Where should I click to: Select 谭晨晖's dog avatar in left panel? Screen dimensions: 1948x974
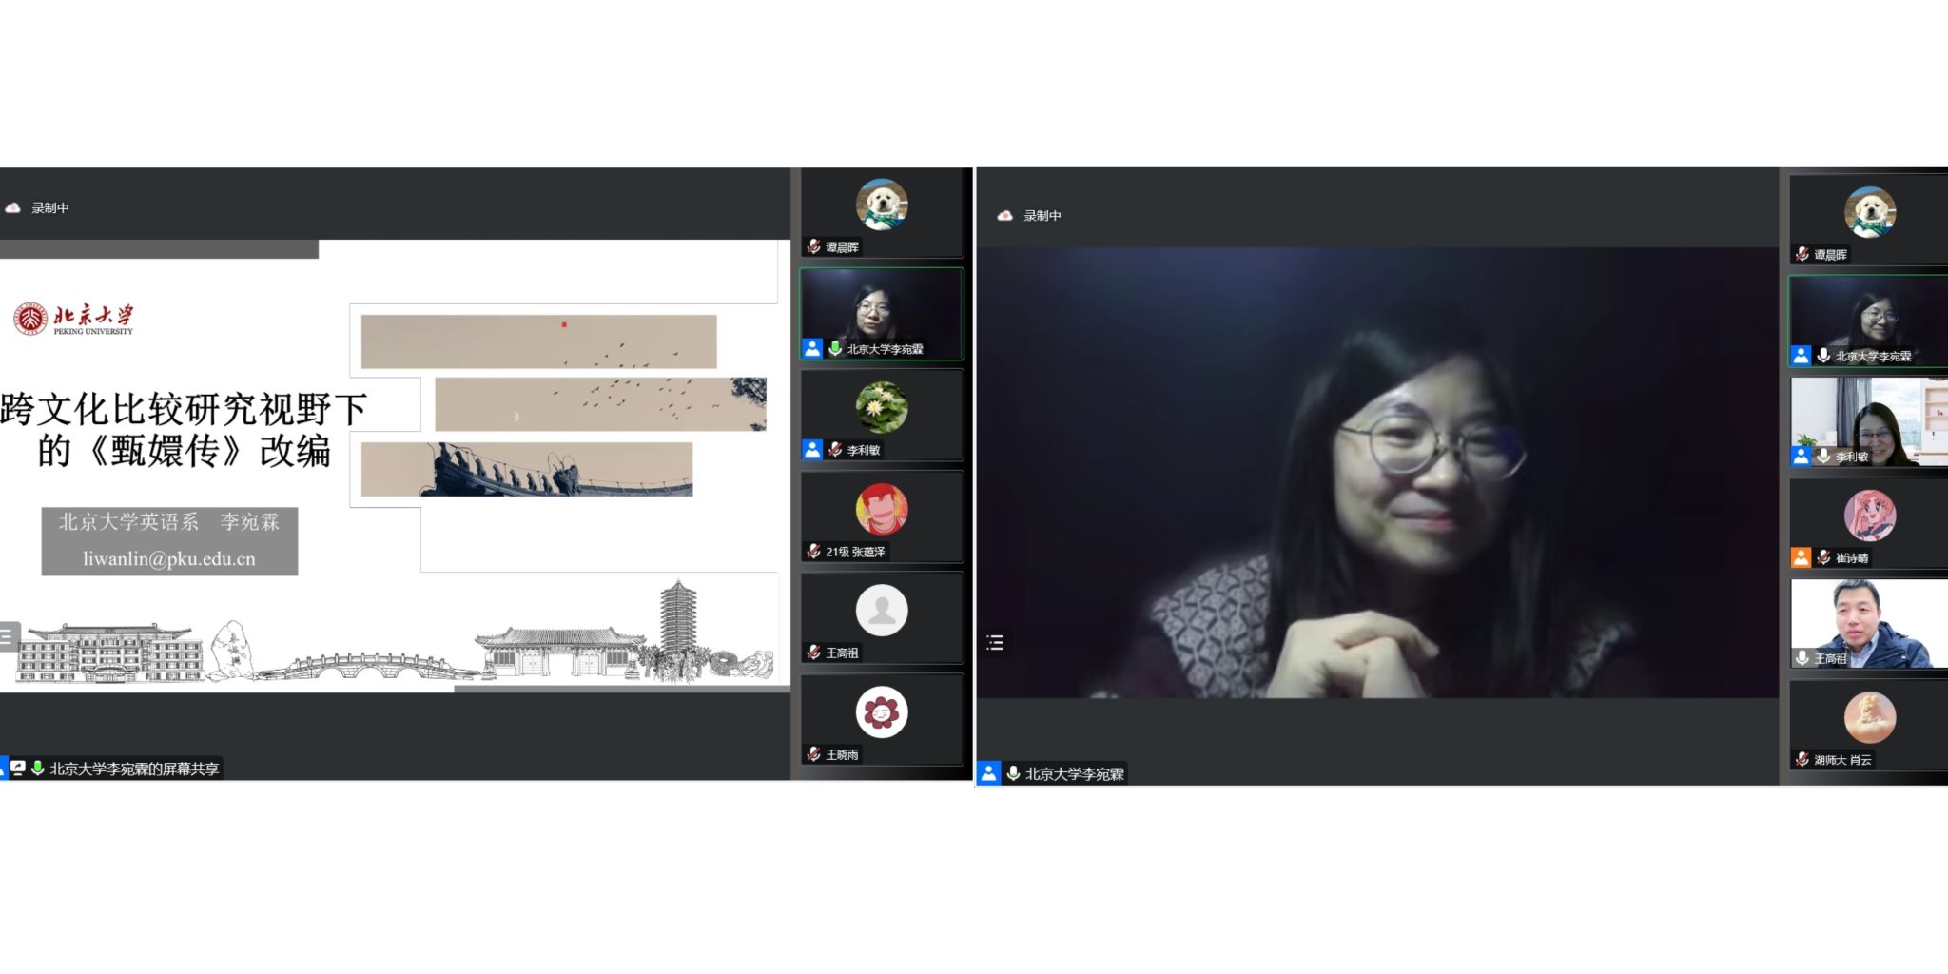point(881,205)
